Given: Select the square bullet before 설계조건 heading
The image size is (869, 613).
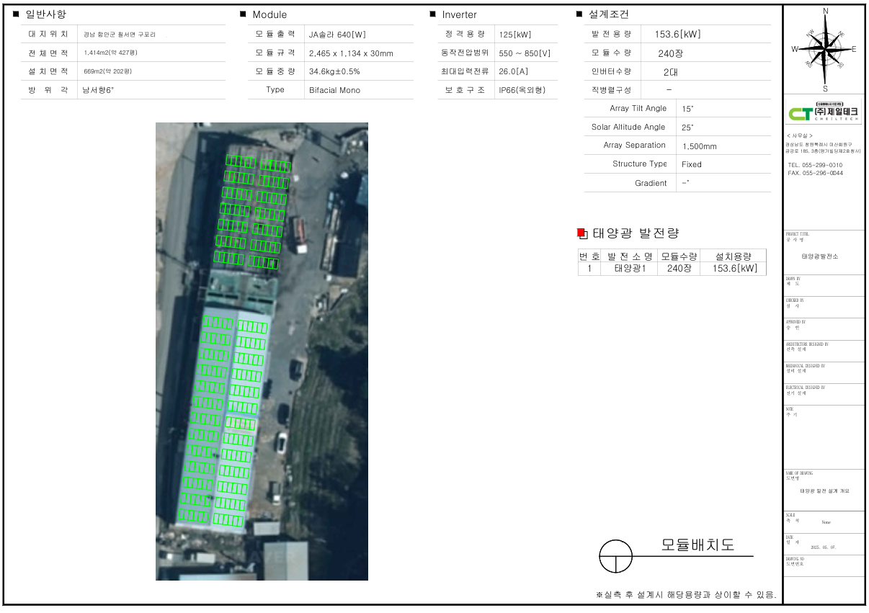Looking at the screenshot, I should (579, 14).
